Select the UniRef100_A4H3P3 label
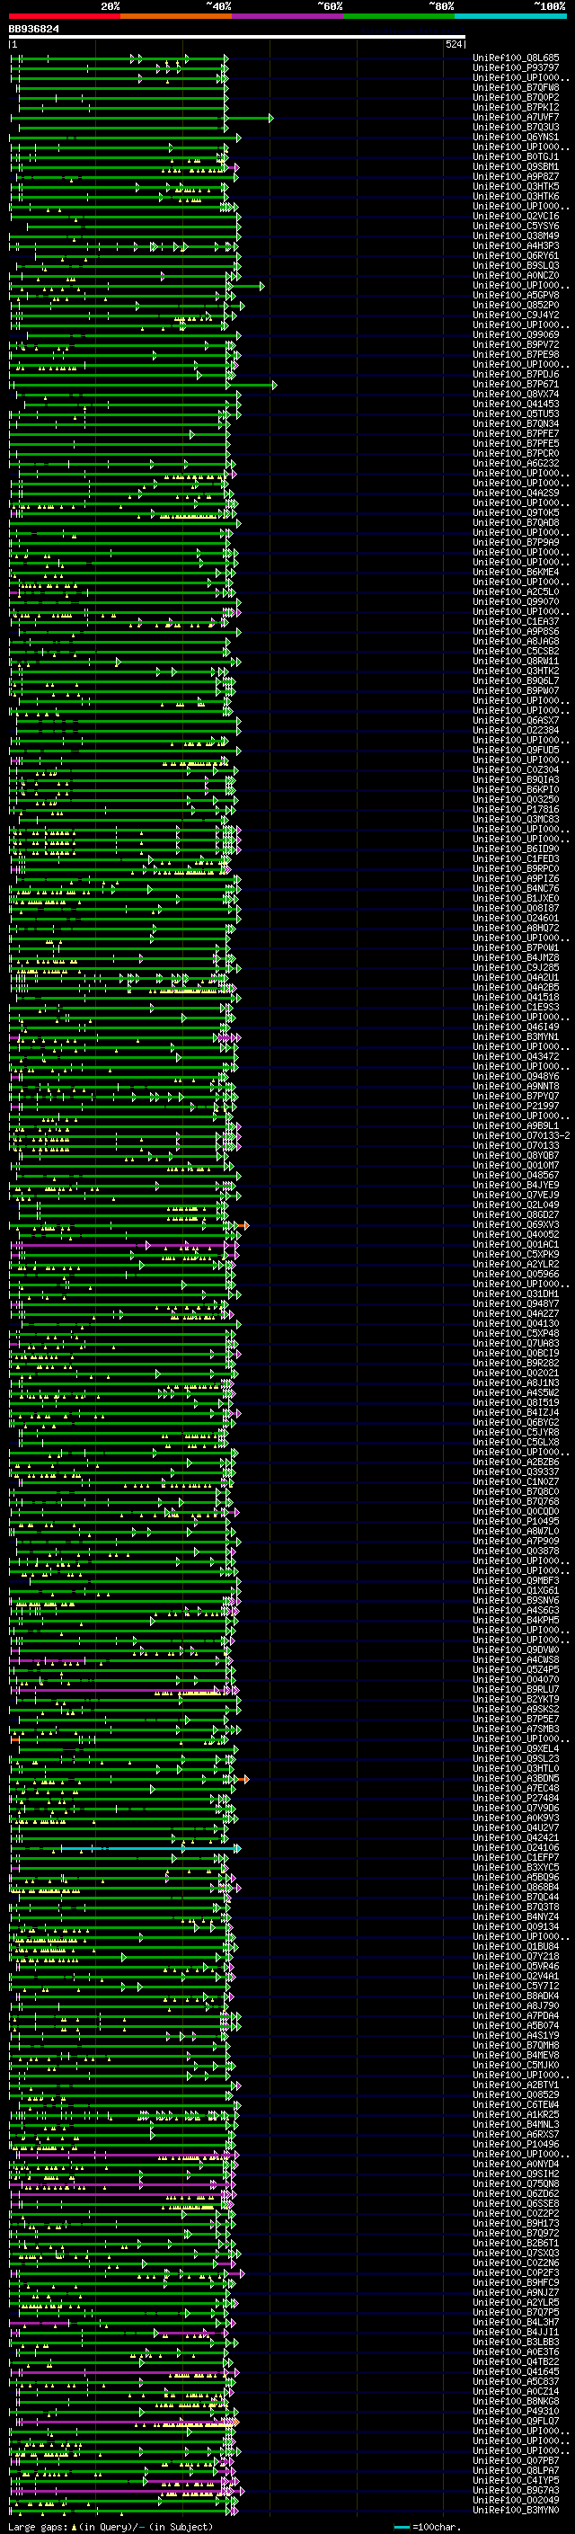 tap(516, 246)
